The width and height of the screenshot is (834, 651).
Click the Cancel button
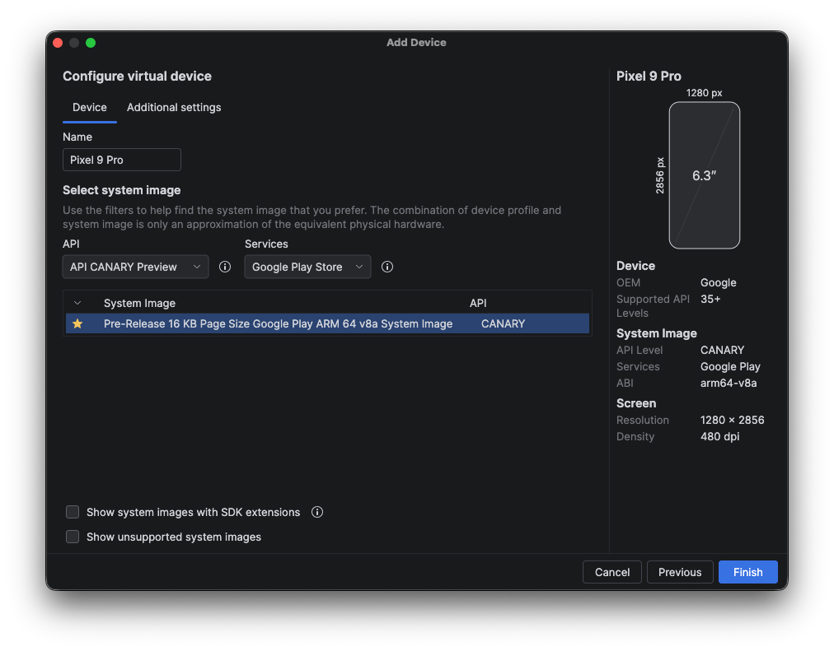pyautogui.click(x=612, y=572)
